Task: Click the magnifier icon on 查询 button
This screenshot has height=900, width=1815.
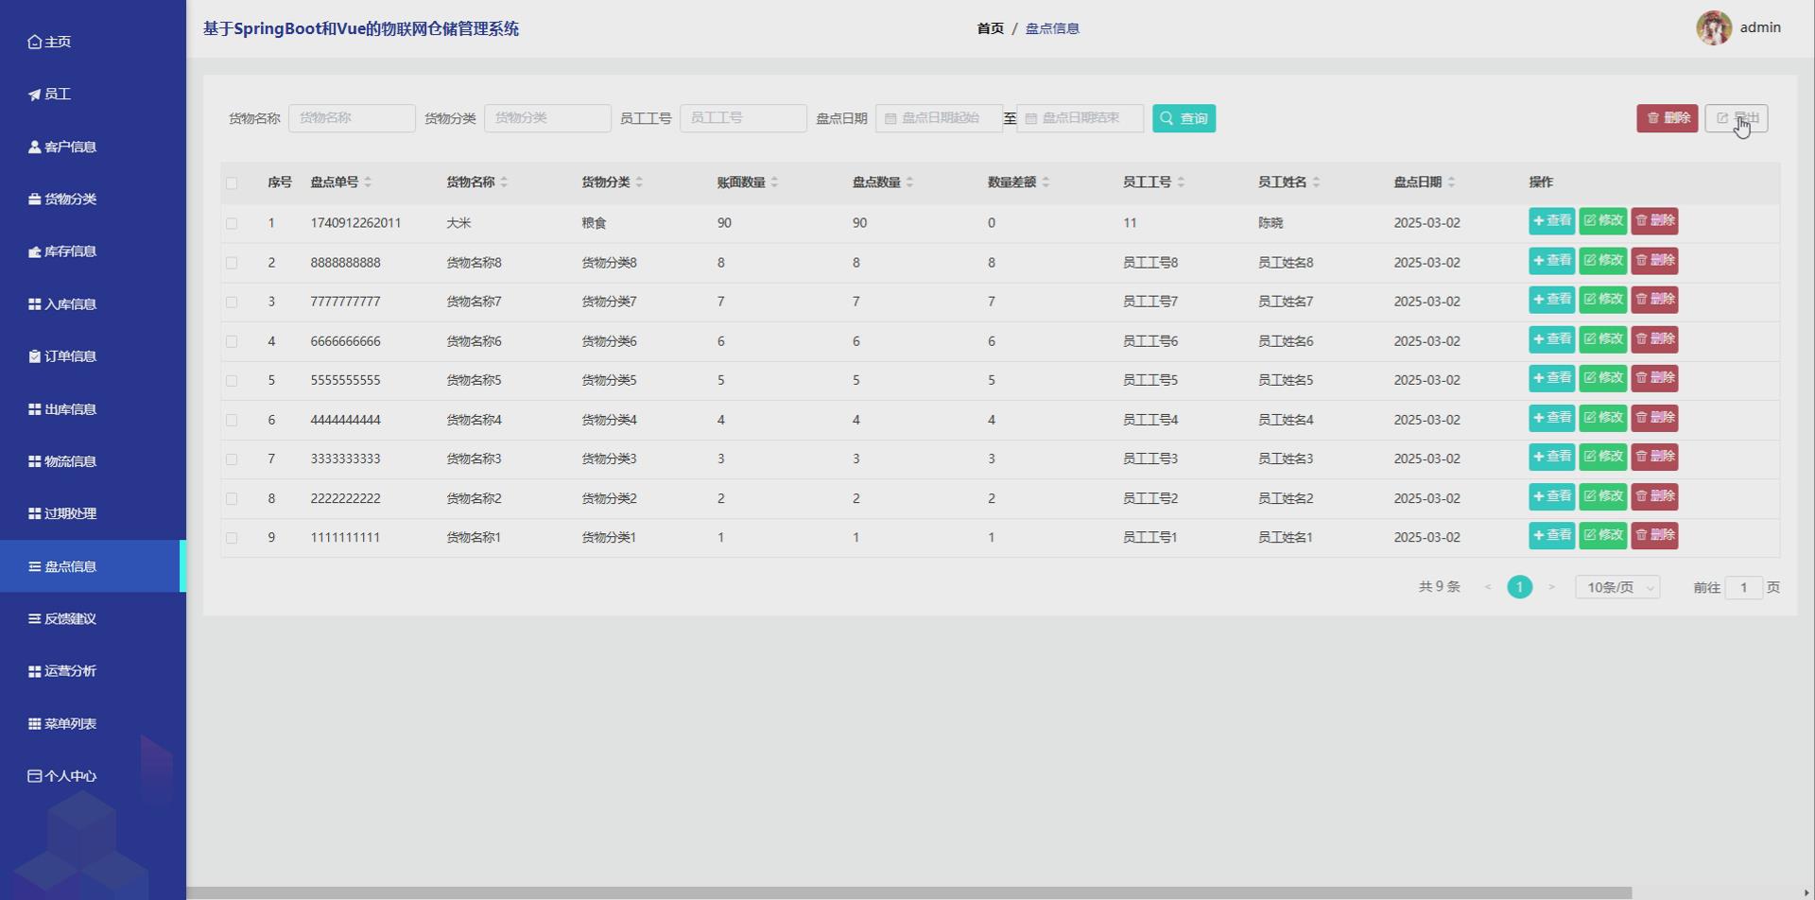Action: pyautogui.click(x=1169, y=118)
